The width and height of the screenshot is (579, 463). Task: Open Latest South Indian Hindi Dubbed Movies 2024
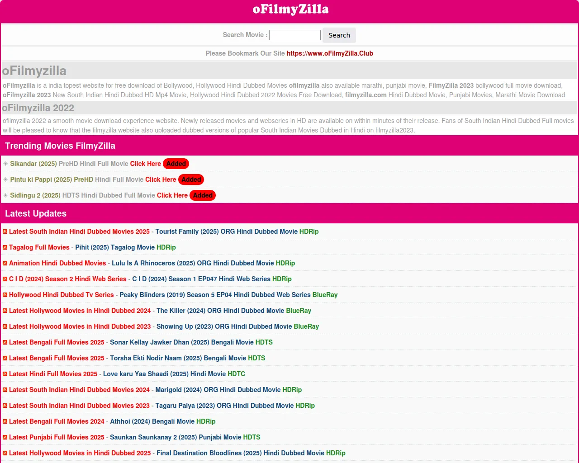click(x=79, y=390)
